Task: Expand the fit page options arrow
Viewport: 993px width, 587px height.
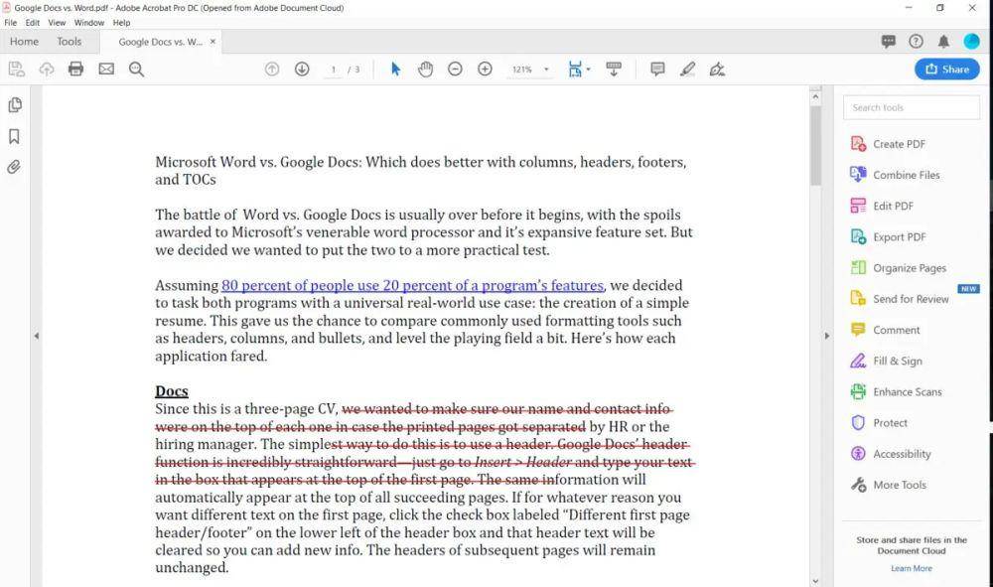Action: 588,69
